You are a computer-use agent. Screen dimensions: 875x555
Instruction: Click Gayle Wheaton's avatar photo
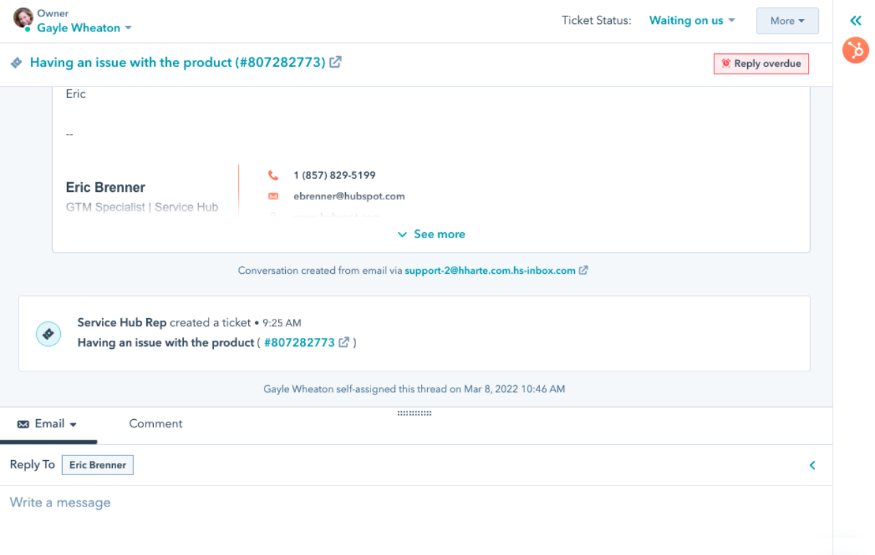tap(23, 18)
